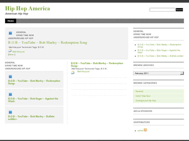Click the Search button

(179, 10)
